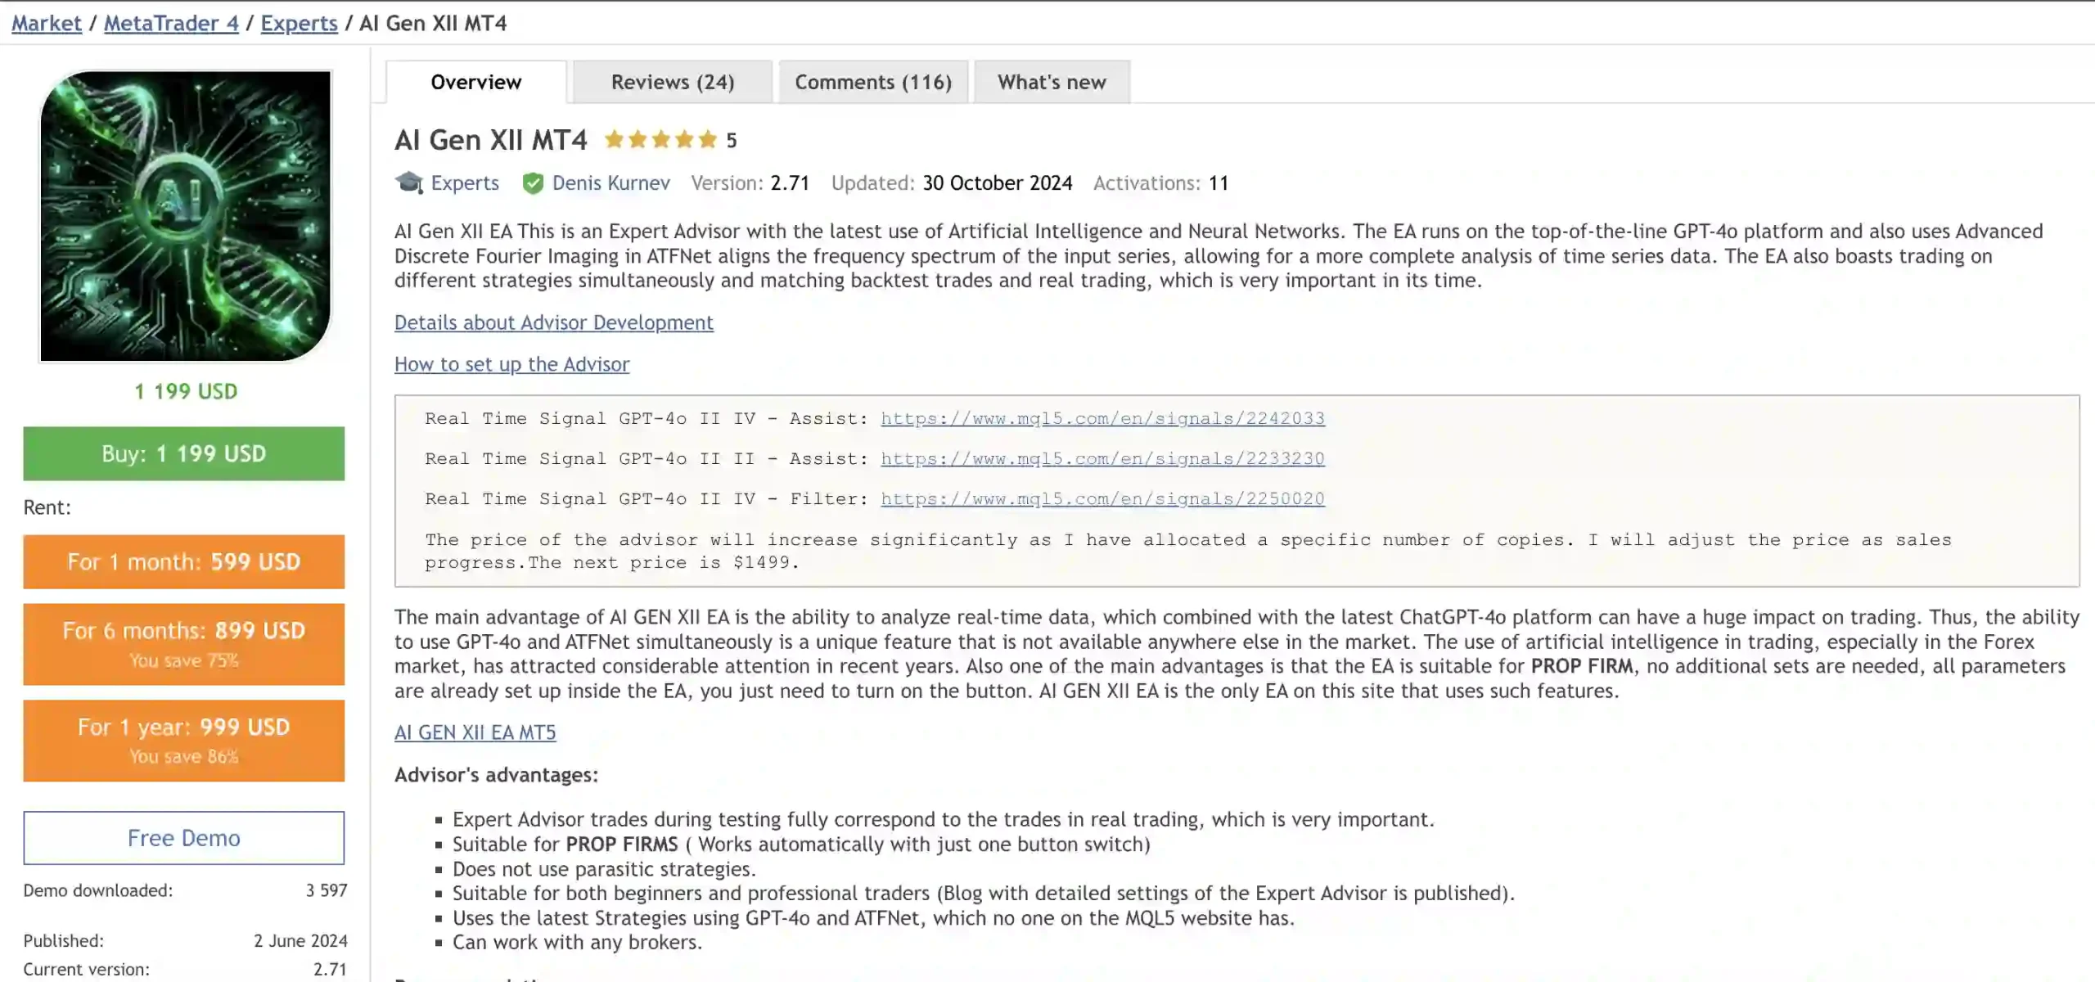2095x982 pixels.
Task: Rent for 6 months at 899 USD
Action: click(x=184, y=644)
